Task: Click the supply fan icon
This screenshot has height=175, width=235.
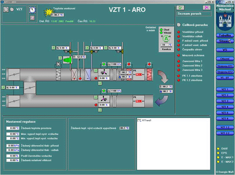Action: click(104, 72)
